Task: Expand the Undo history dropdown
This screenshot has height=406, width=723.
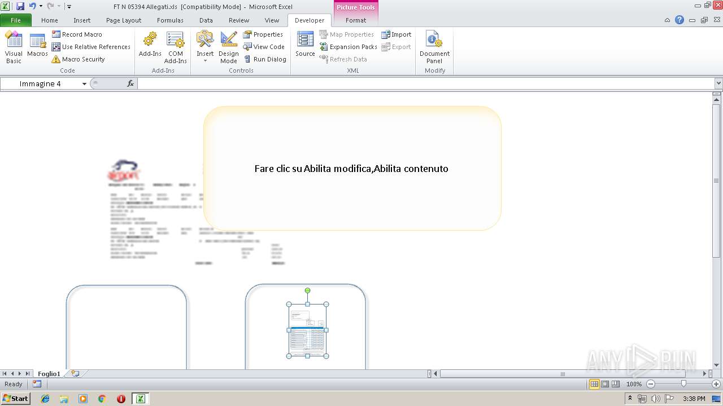Action: pos(41,6)
